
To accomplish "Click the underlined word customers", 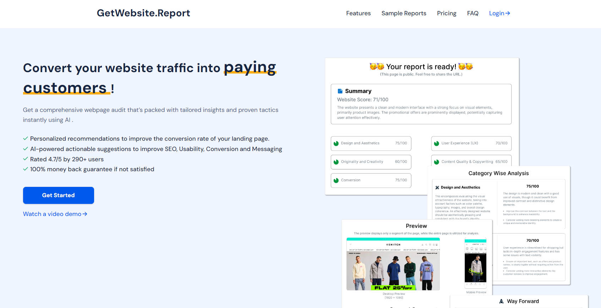I will click(x=65, y=88).
